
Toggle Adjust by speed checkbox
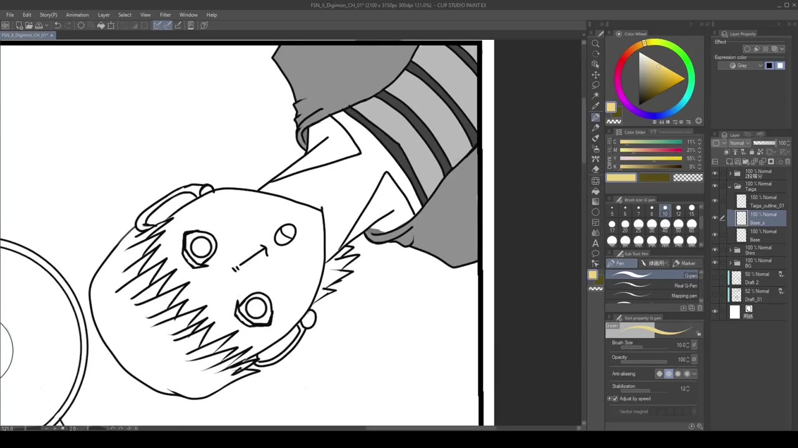615,399
